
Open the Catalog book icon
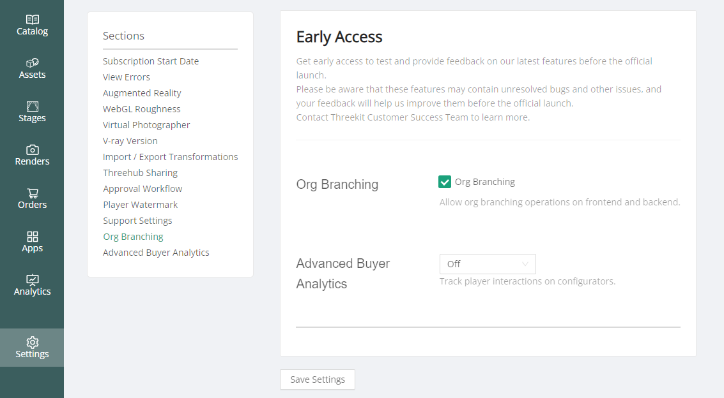click(x=33, y=20)
